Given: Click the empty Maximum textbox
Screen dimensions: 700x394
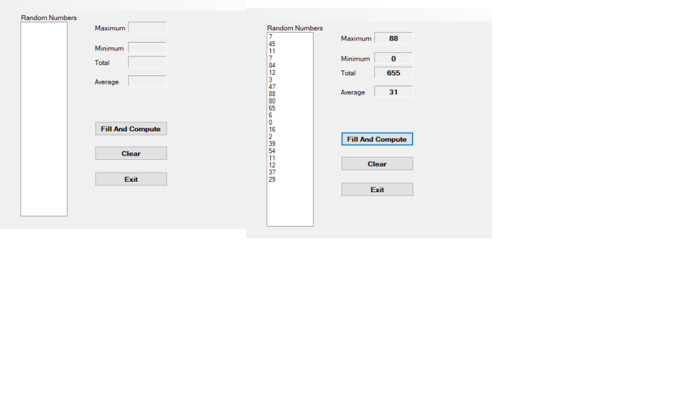Looking at the screenshot, I should tap(148, 27).
